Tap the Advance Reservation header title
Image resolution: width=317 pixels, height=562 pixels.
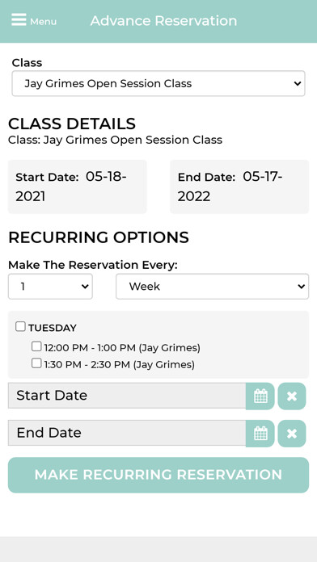[x=163, y=21]
